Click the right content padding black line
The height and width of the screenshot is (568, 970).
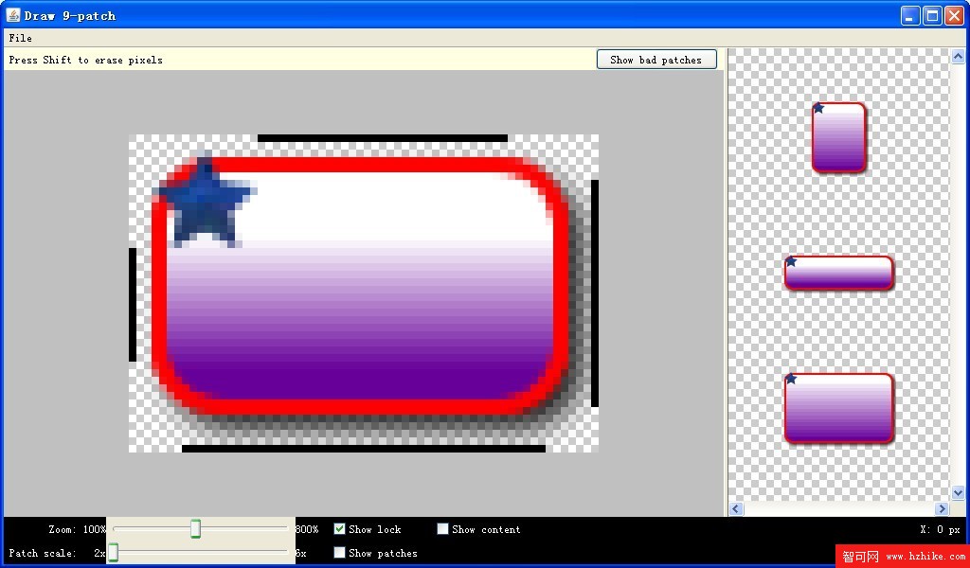(x=595, y=293)
